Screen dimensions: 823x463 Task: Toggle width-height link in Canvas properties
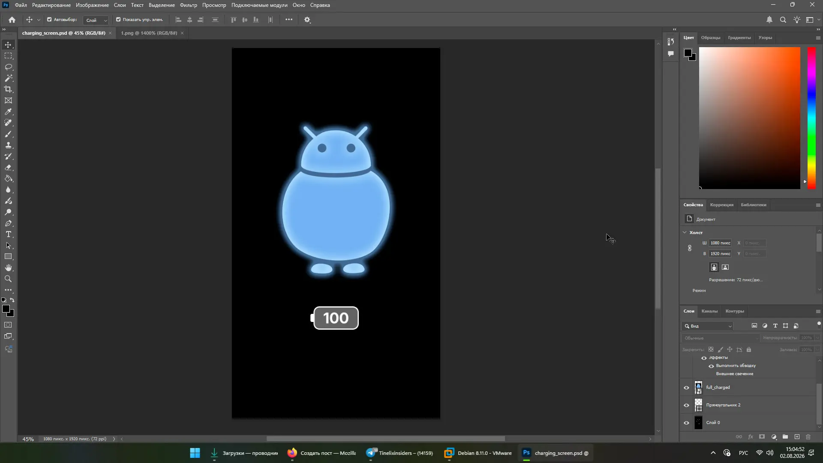tap(690, 248)
